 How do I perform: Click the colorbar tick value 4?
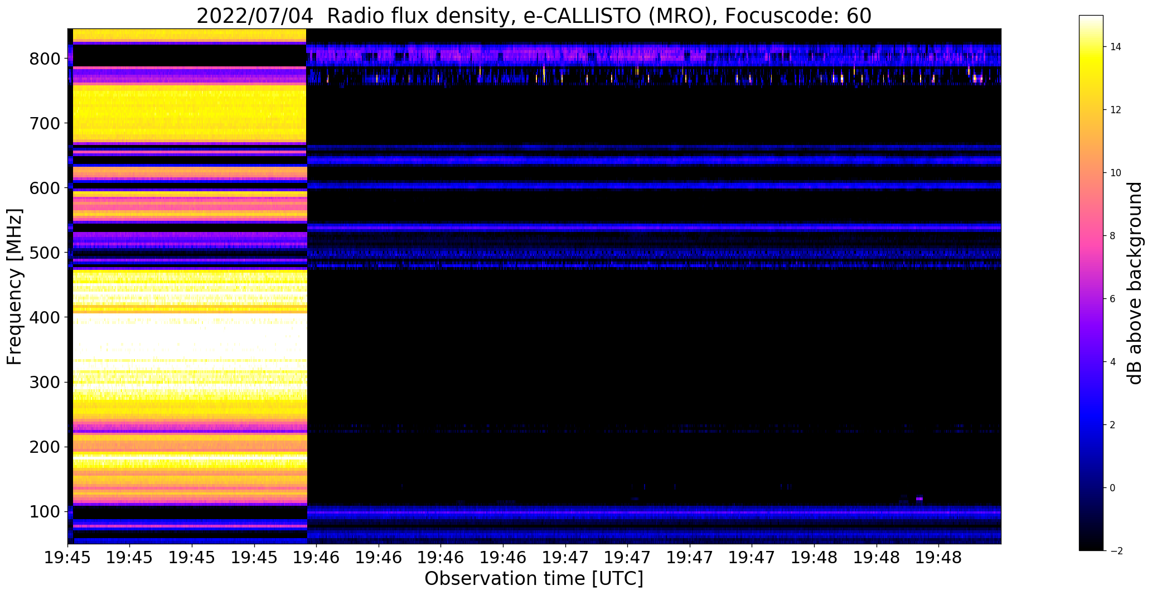(x=1112, y=362)
